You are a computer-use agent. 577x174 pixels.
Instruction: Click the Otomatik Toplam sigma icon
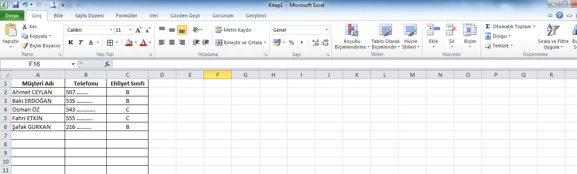click(x=488, y=26)
